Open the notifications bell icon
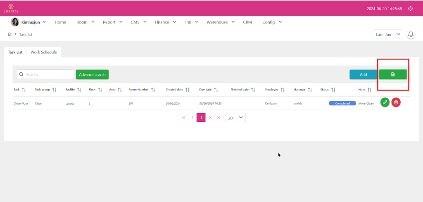Viewport: 423px width, 202px height. point(411,35)
